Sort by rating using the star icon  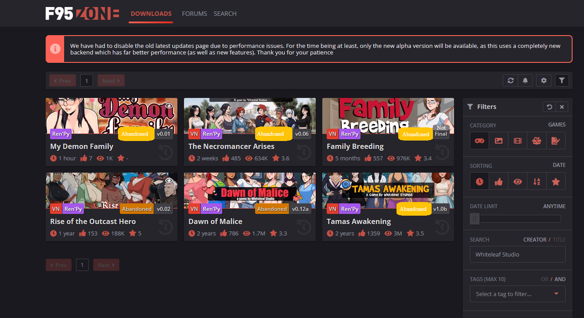556,181
